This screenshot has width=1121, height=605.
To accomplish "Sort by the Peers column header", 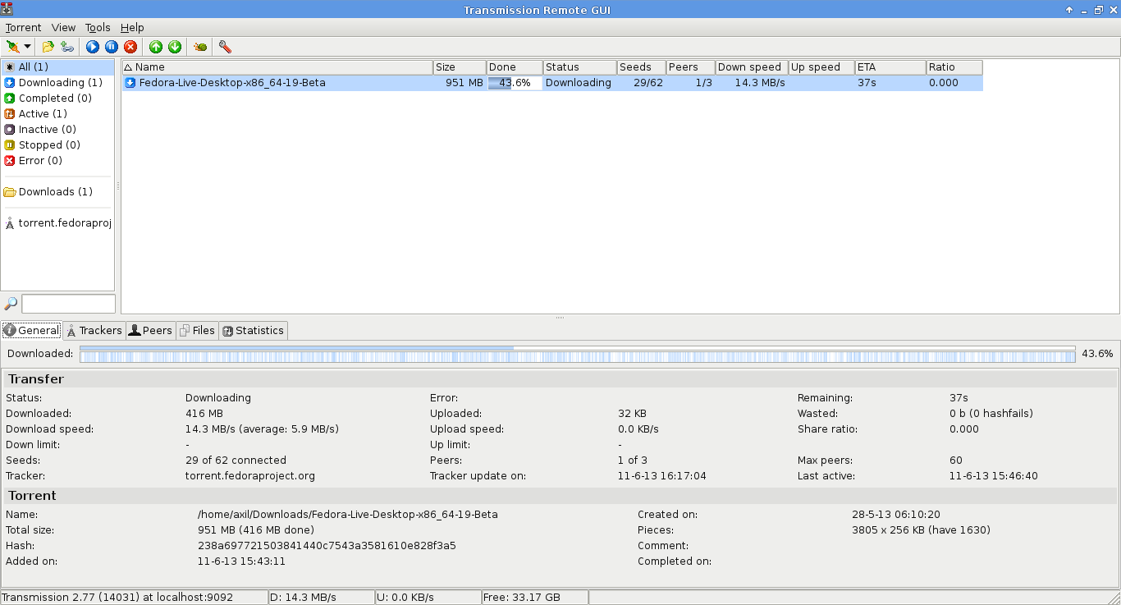I will [x=690, y=67].
